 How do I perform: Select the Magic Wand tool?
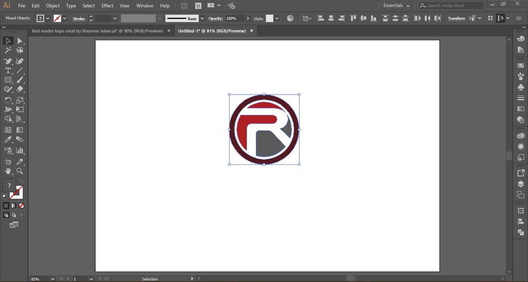point(8,50)
